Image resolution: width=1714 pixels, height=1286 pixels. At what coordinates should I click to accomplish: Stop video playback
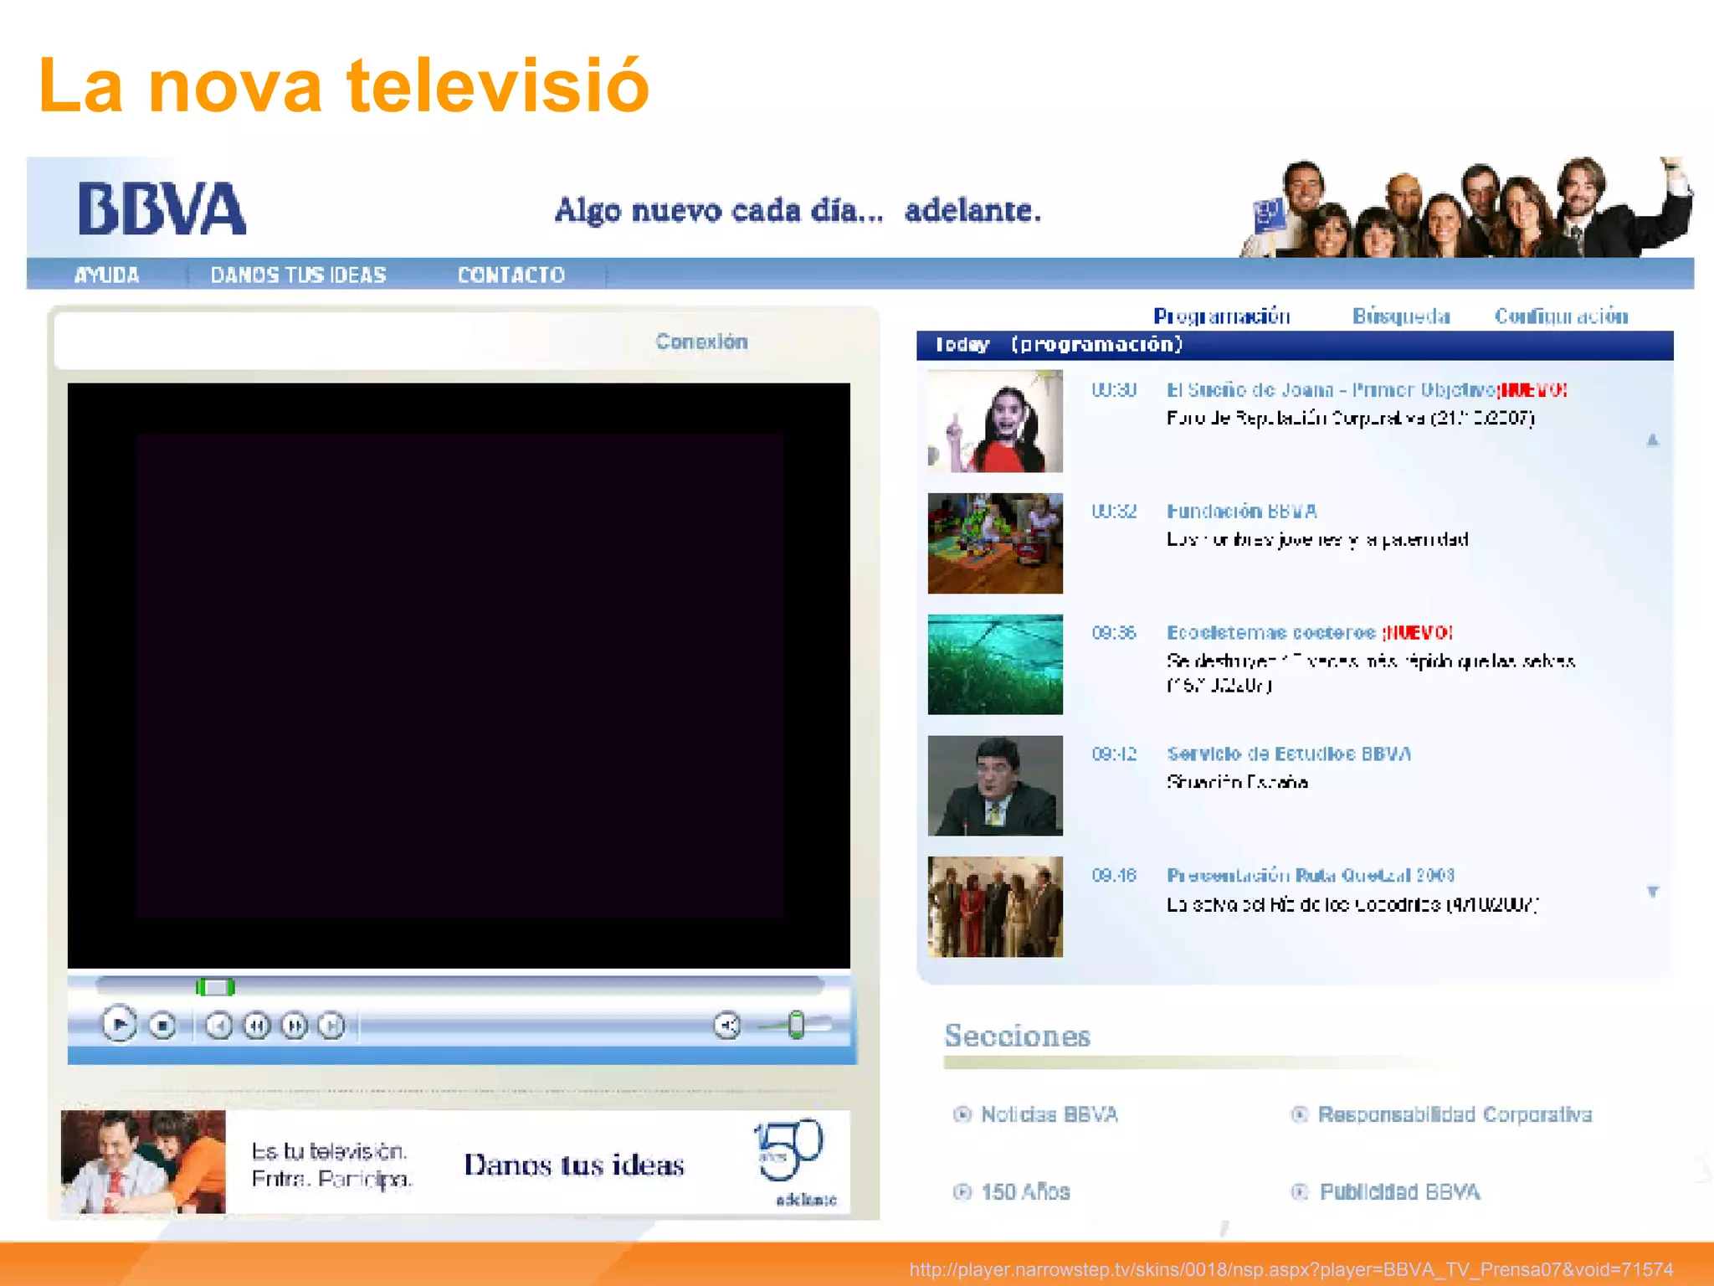tap(162, 1025)
